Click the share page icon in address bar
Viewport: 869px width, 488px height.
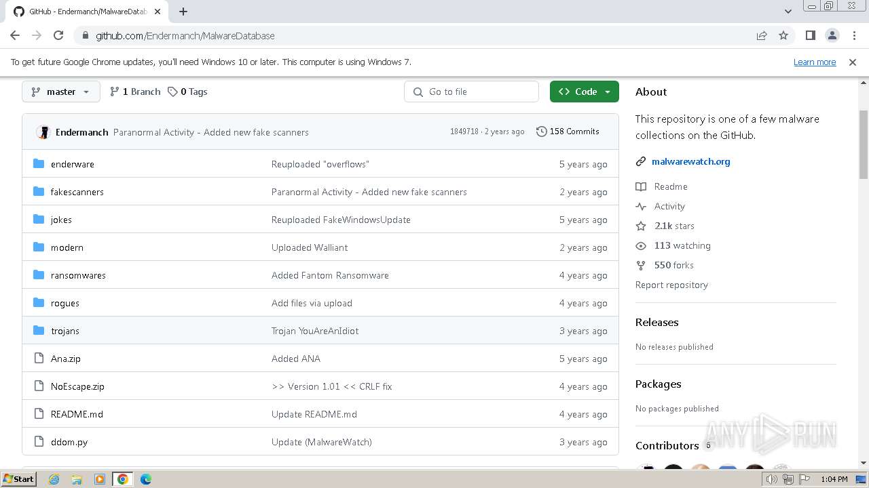tap(762, 36)
